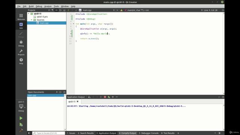Close the Open Documents panel

(64, 92)
